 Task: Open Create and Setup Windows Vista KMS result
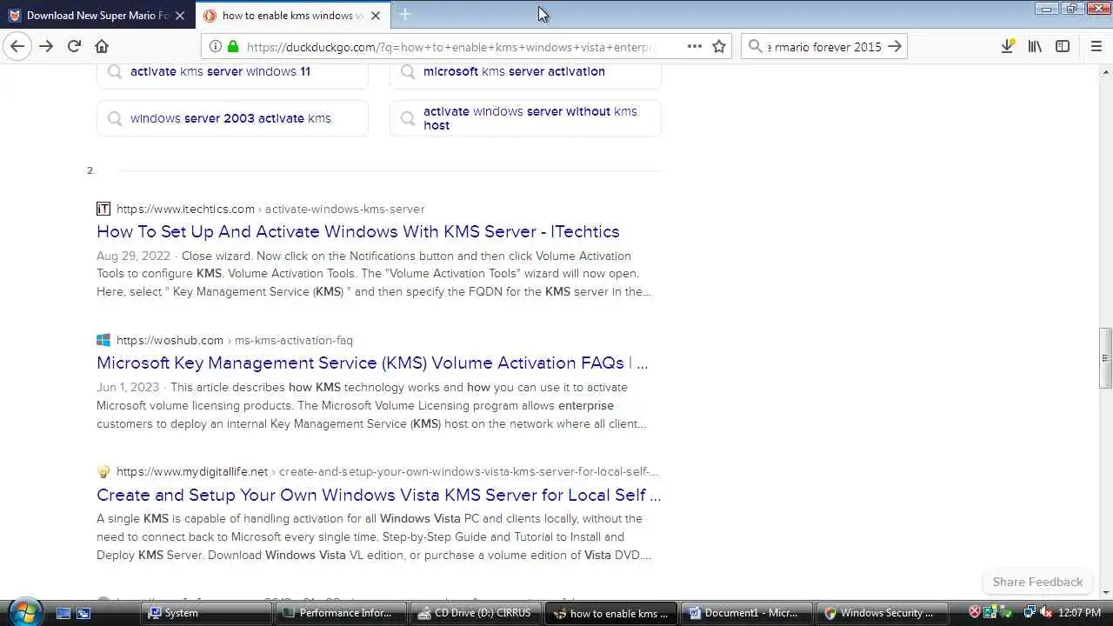[x=378, y=495]
